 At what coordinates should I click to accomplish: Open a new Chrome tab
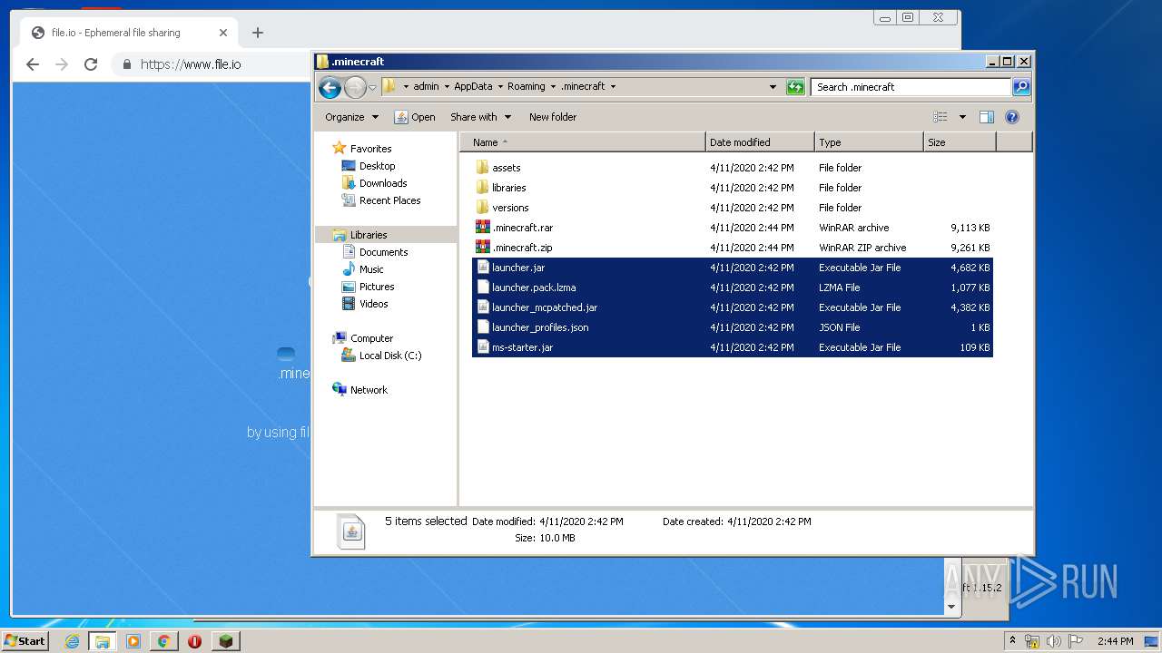(x=258, y=33)
